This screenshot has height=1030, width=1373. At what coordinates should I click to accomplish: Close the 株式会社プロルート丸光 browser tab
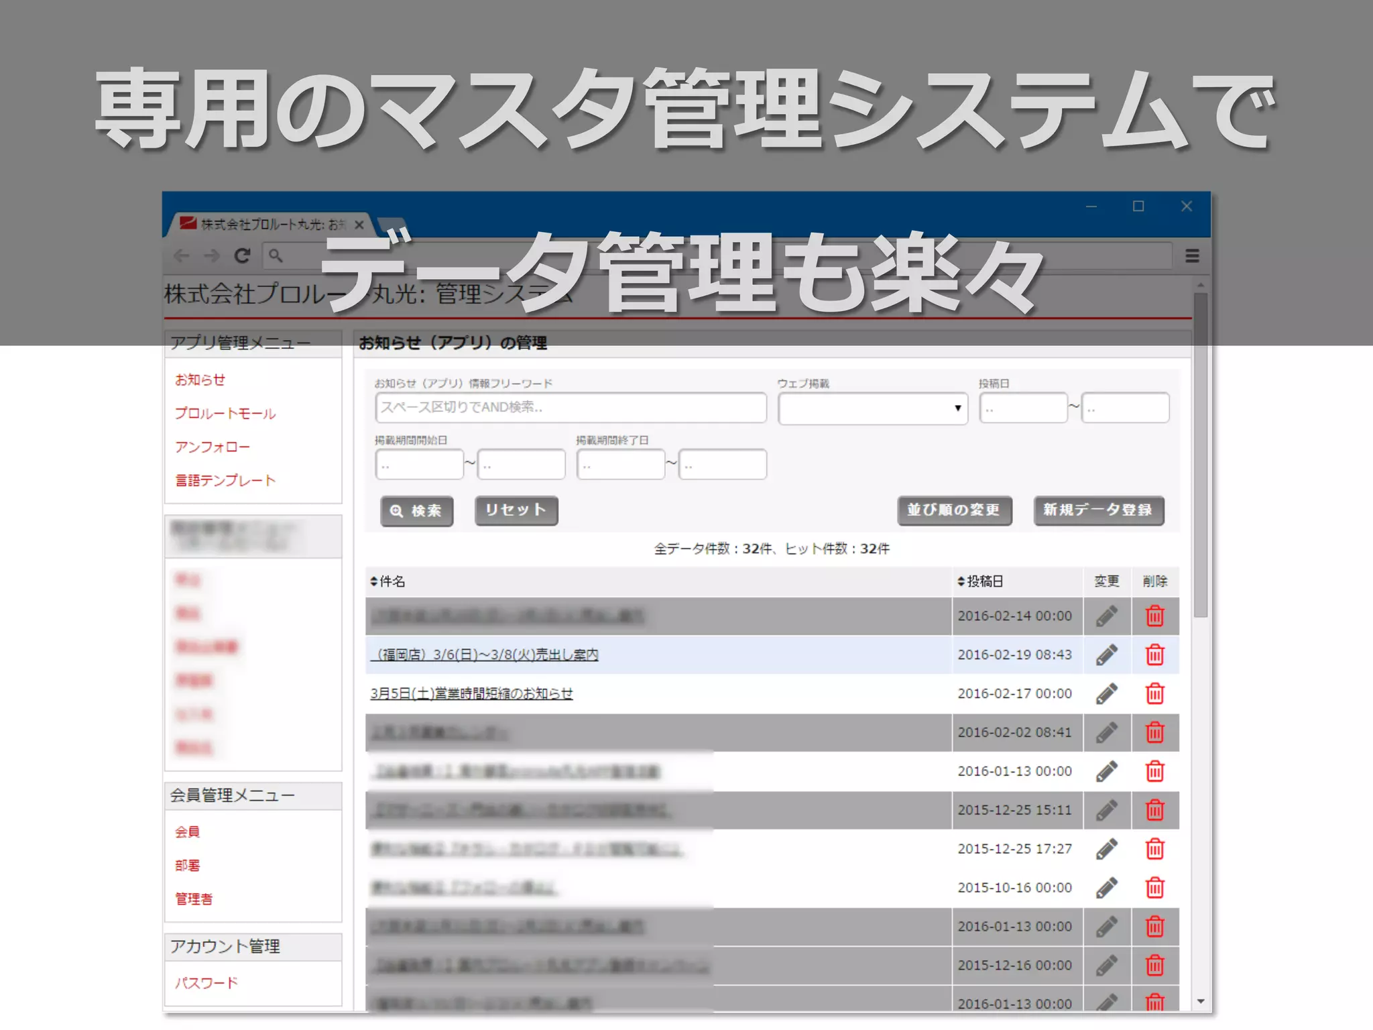pos(359,225)
